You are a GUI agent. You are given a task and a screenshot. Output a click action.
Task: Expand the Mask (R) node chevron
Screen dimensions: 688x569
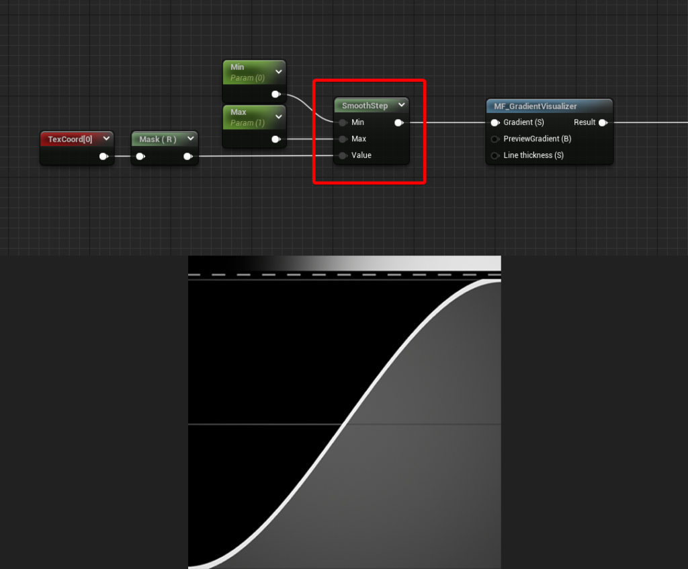190,139
